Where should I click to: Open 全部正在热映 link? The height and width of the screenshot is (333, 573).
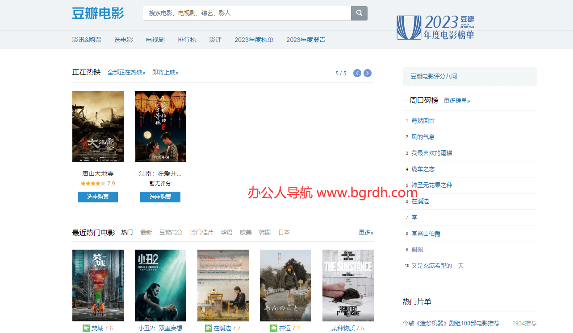pos(126,73)
